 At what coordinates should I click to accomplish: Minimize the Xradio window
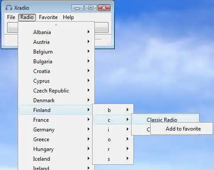pos(78,8)
